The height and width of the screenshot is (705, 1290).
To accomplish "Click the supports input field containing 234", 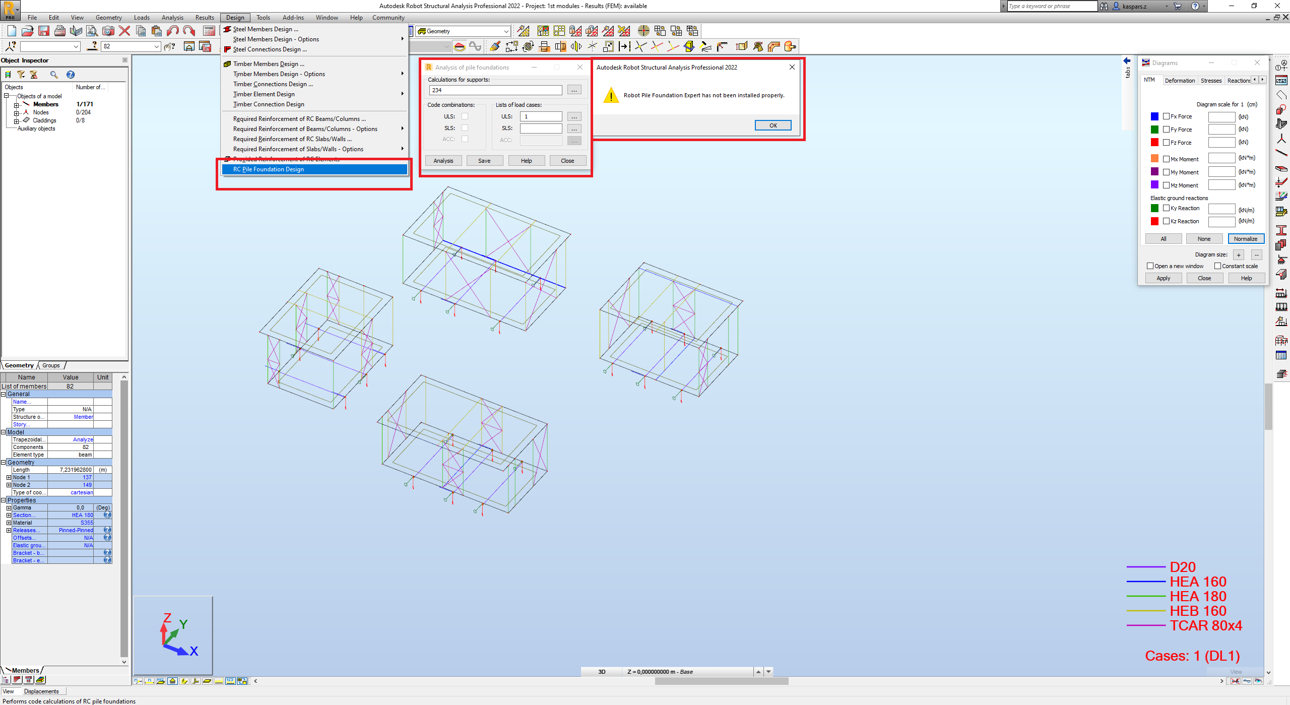I will (495, 90).
